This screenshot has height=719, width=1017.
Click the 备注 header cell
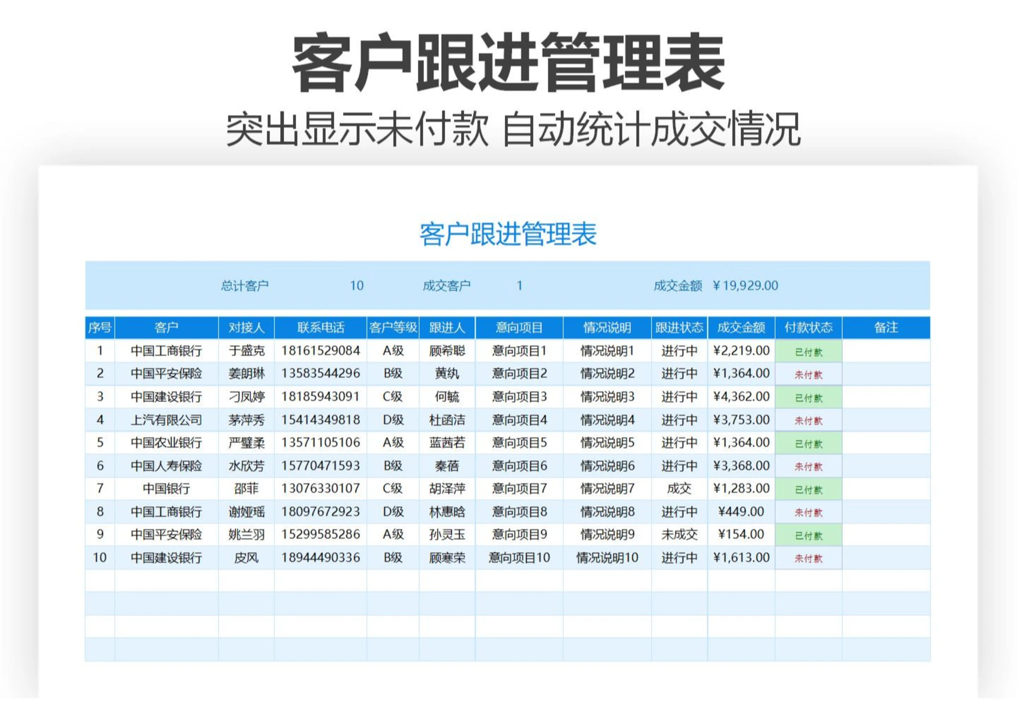[886, 327]
